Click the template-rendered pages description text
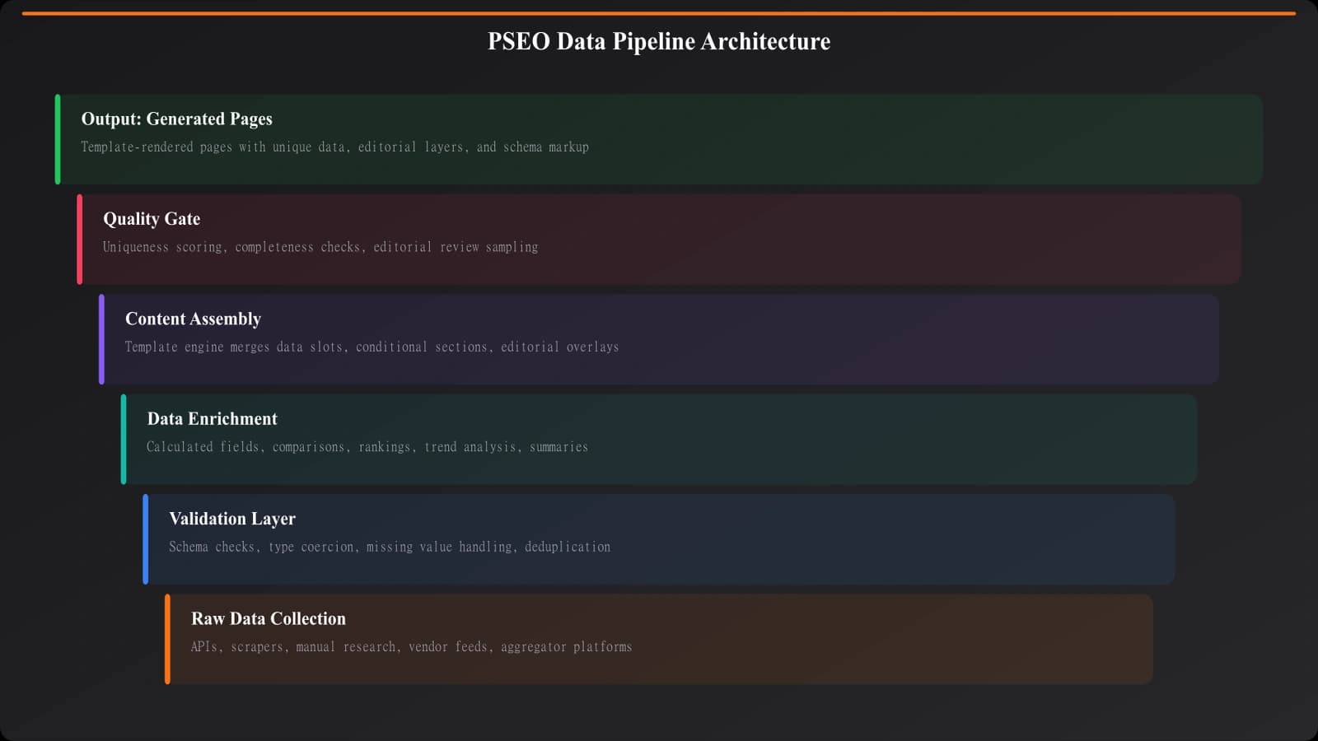The height and width of the screenshot is (741, 1318). coord(334,147)
